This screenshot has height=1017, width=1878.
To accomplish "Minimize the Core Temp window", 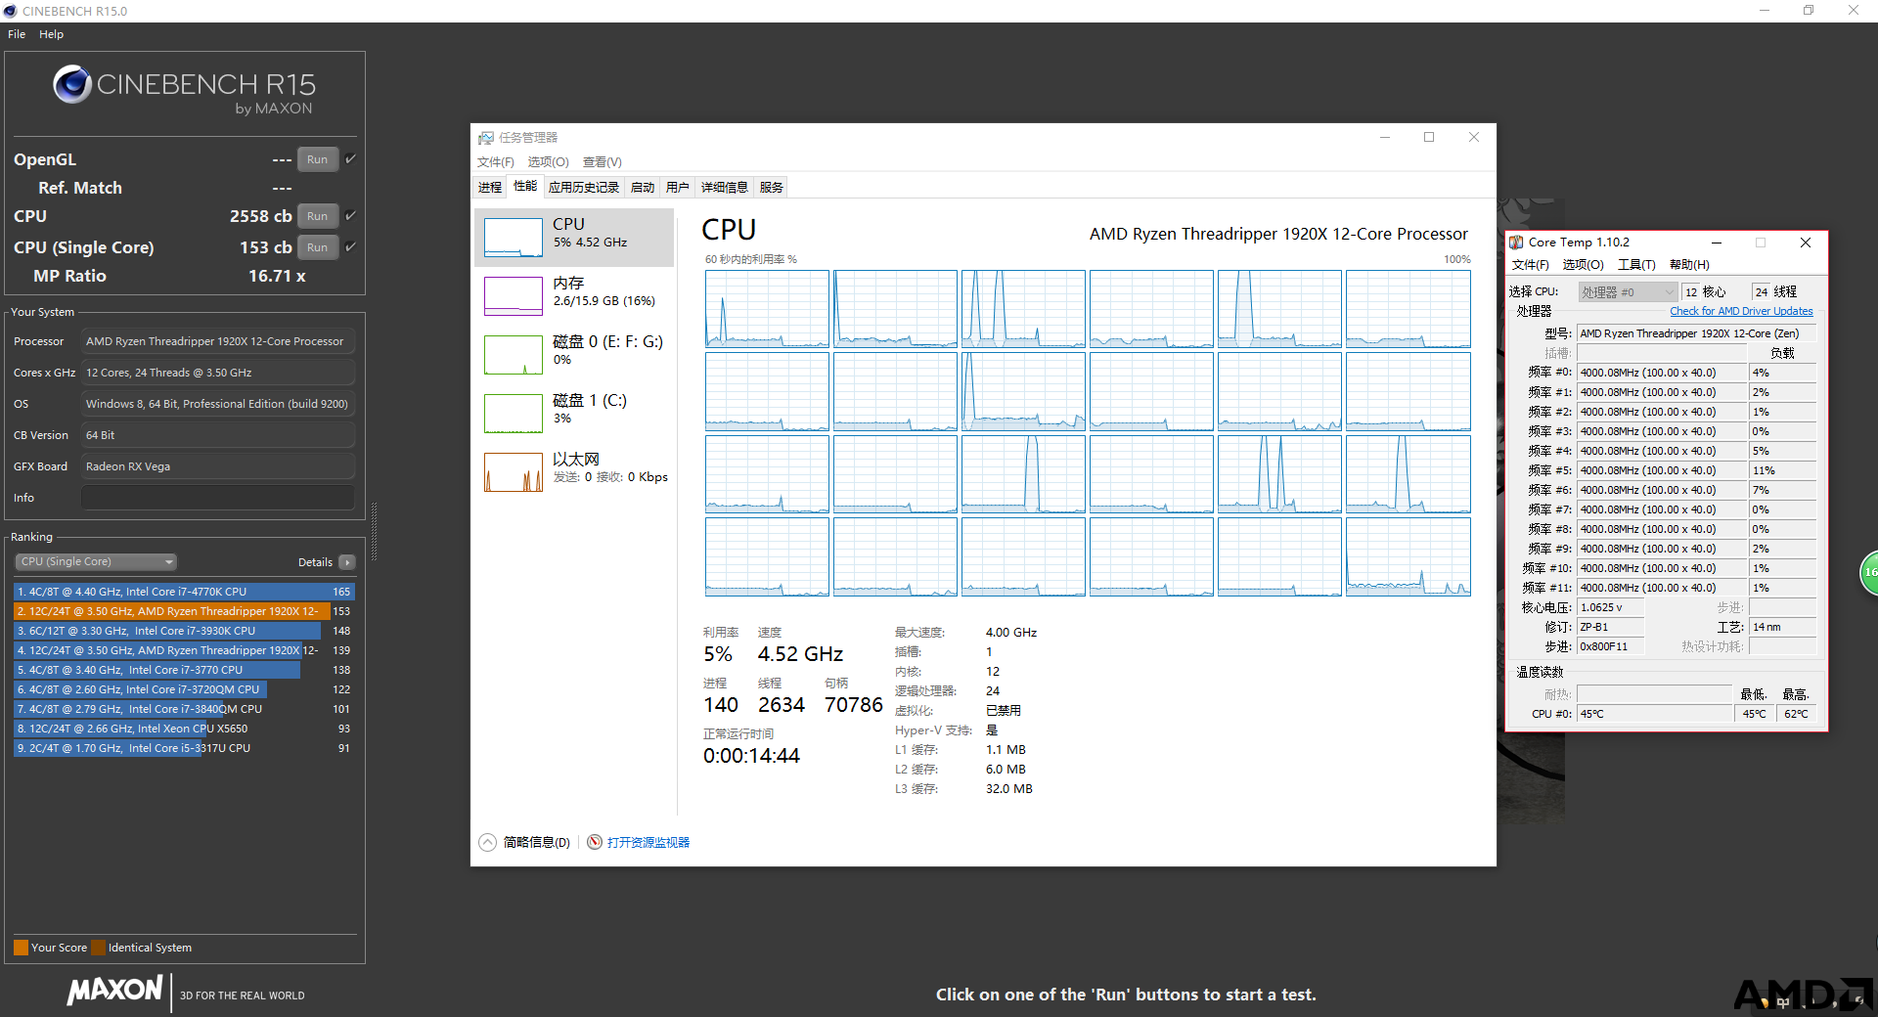I will coord(1716,243).
